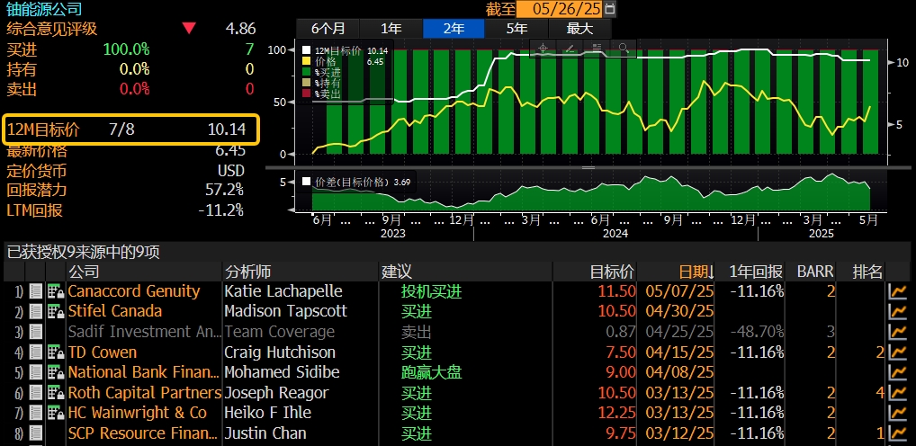Open National Bank report document icon
Viewport: 916px width, 446px height.
[36, 372]
